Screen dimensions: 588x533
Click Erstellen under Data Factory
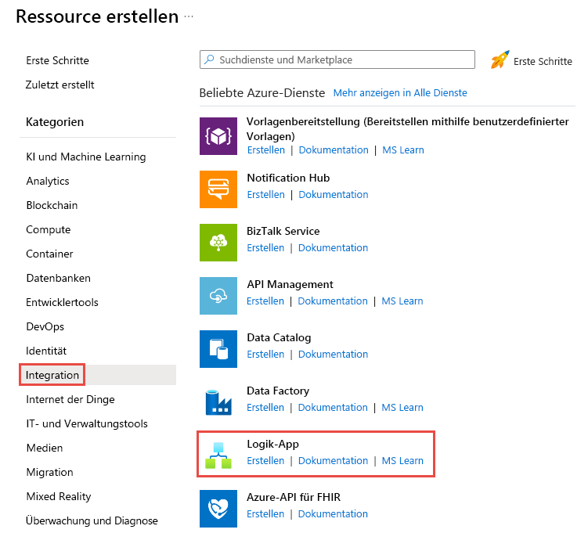click(x=265, y=408)
